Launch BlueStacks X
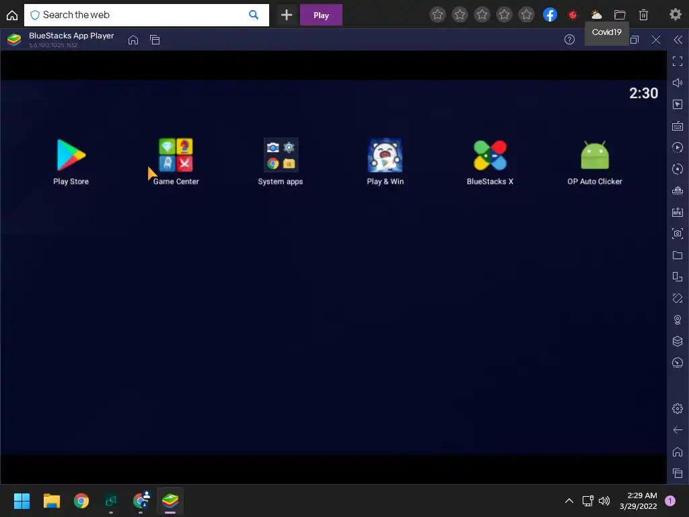The image size is (689, 517). tap(490, 156)
